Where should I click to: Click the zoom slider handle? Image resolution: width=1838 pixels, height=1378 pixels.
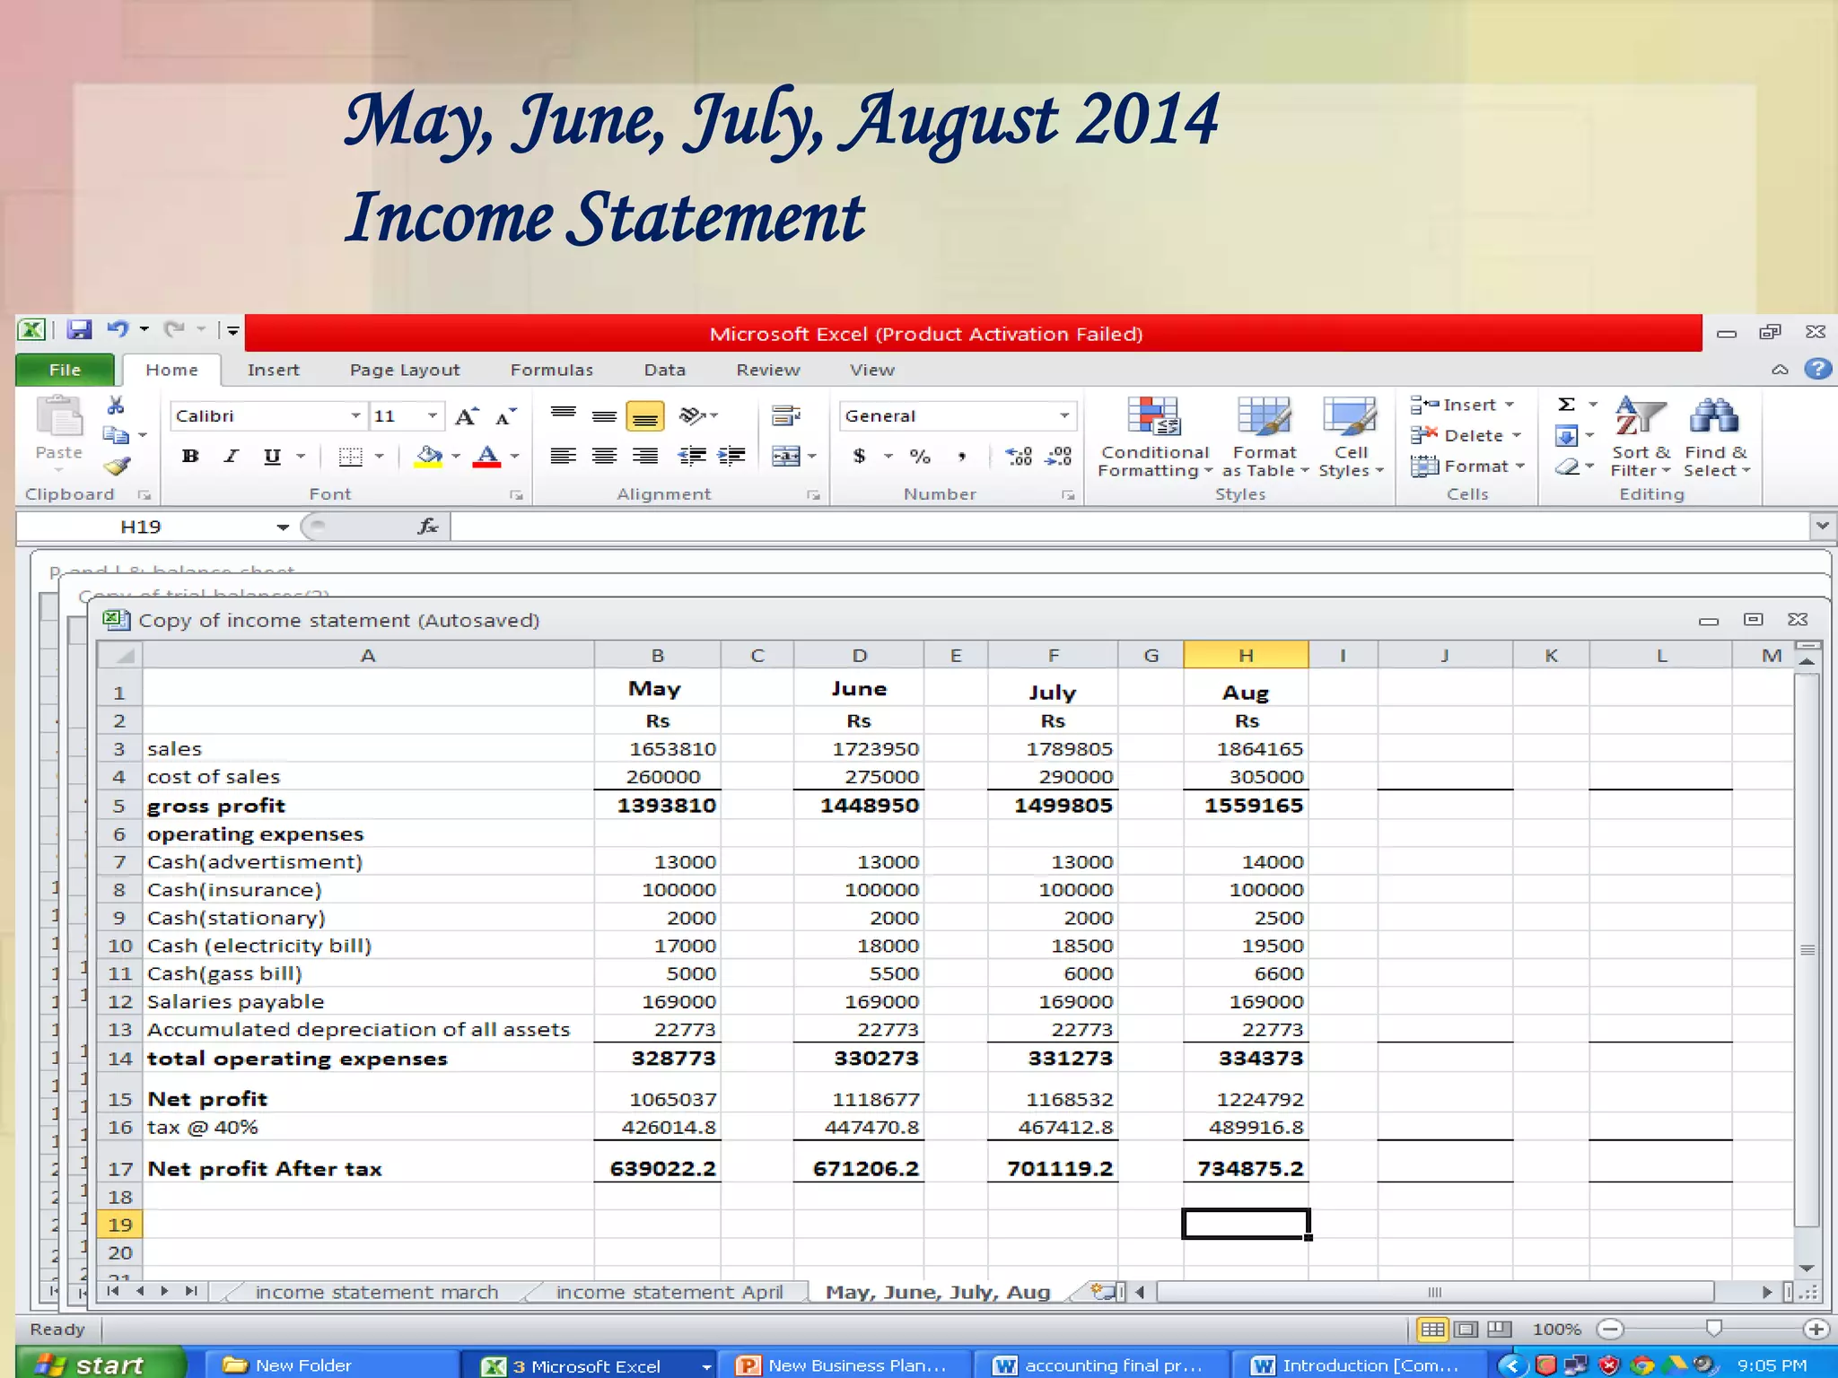pos(1713,1328)
